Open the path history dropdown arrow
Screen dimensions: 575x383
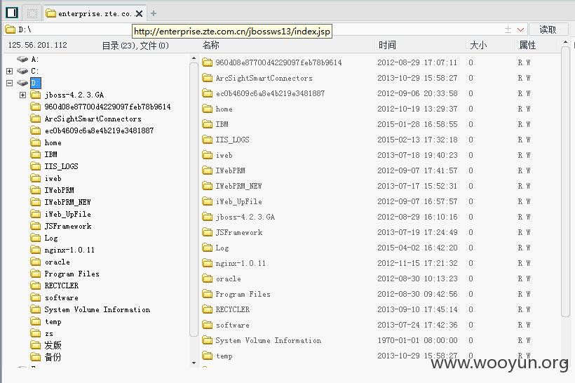point(520,29)
